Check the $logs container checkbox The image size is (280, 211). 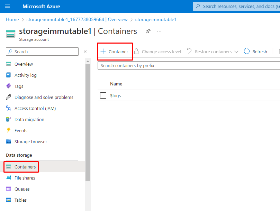pos(103,95)
